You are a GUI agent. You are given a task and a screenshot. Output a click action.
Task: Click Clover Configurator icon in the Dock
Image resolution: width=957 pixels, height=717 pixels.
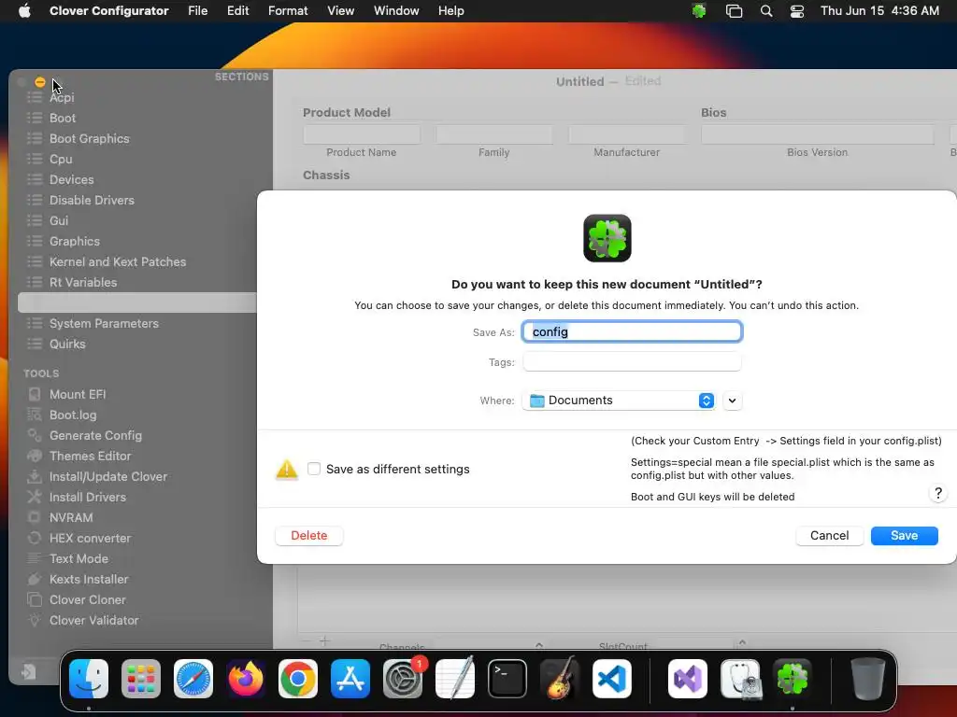[x=793, y=679]
